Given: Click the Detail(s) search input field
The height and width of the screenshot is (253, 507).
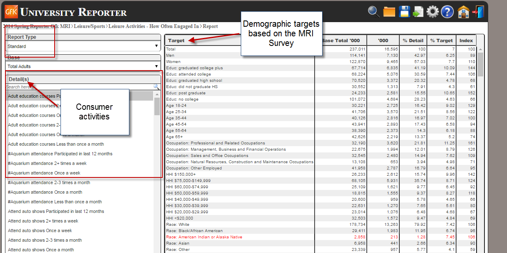Looking at the screenshot, I should click(x=79, y=87).
